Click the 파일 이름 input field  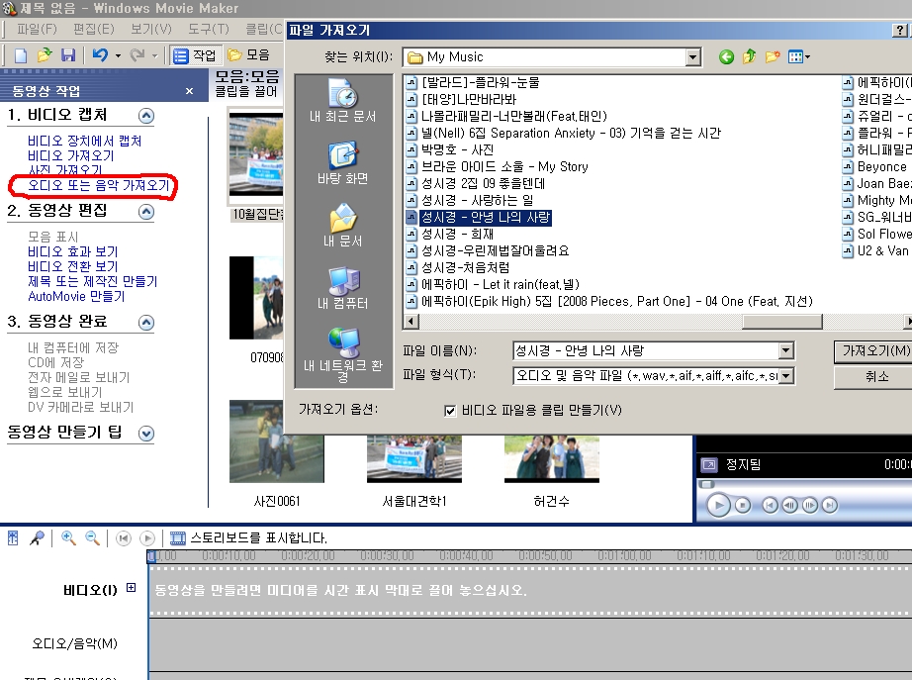[646, 350]
